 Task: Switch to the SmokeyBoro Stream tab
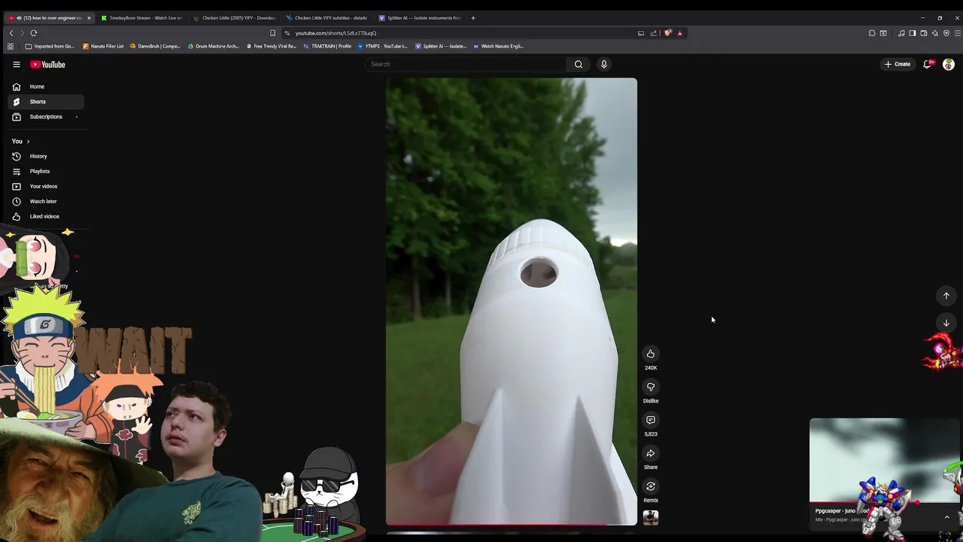pos(142,17)
